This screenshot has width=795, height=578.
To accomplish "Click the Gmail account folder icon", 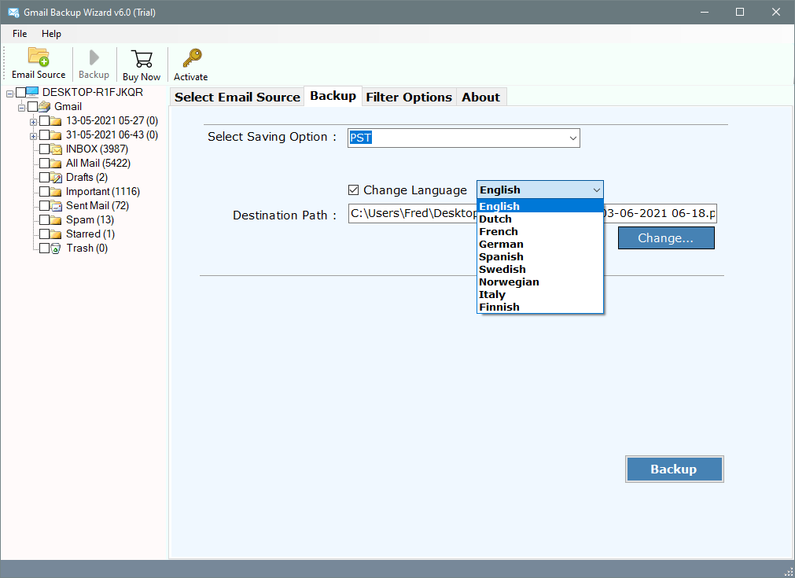I will click(x=45, y=106).
